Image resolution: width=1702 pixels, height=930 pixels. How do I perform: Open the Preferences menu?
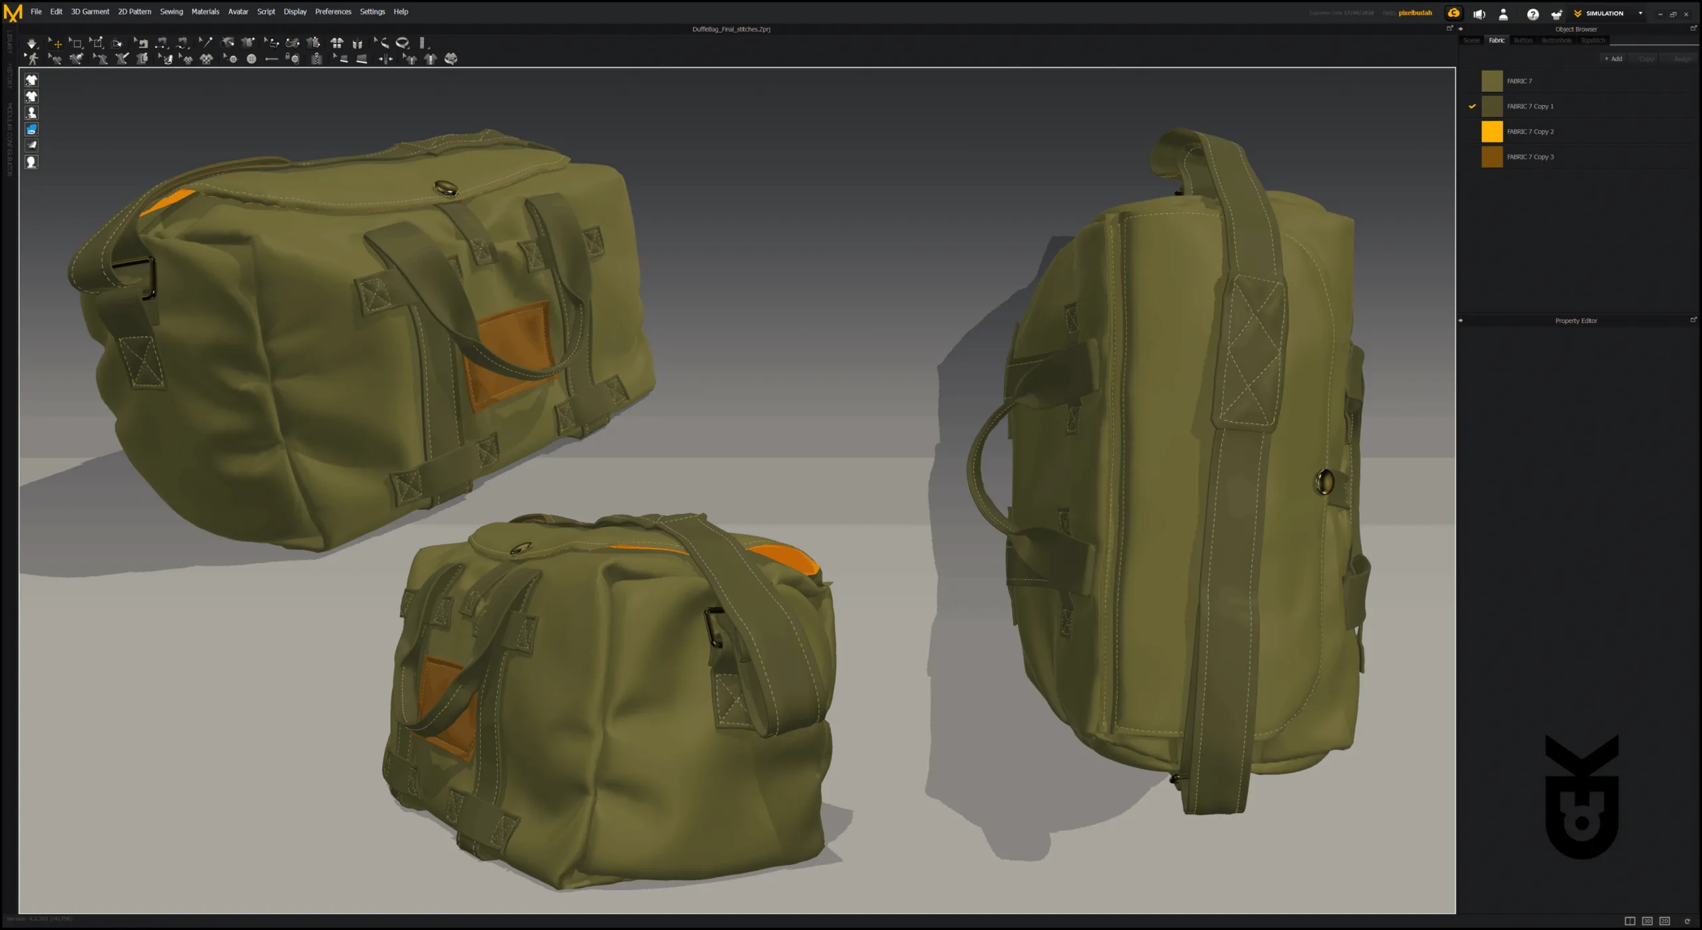click(333, 11)
